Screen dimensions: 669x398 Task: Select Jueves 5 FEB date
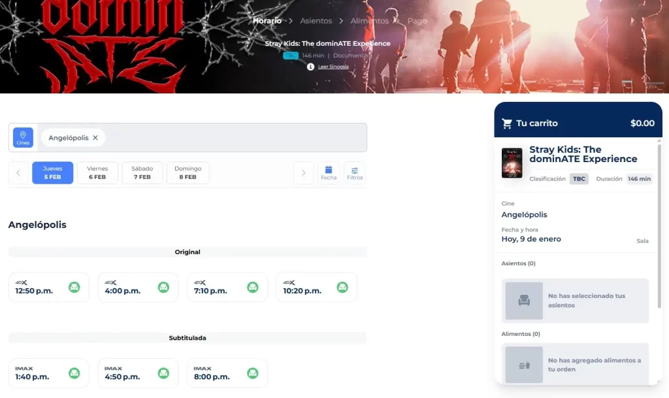[x=52, y=173]
